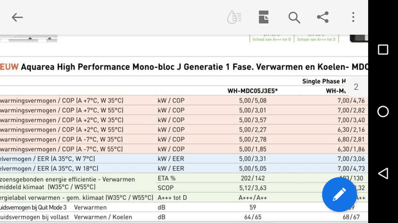Tap the "ETA %" unit label
This screenshot has height=223, width=398.
pyautogui.click(x=167, y=178)
